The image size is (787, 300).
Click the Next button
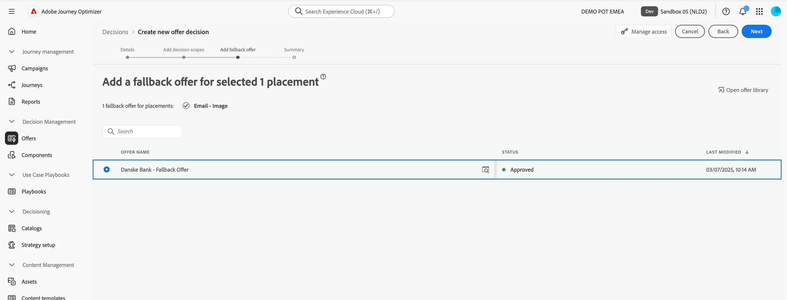pyautogui.click(x=756, y=32)
